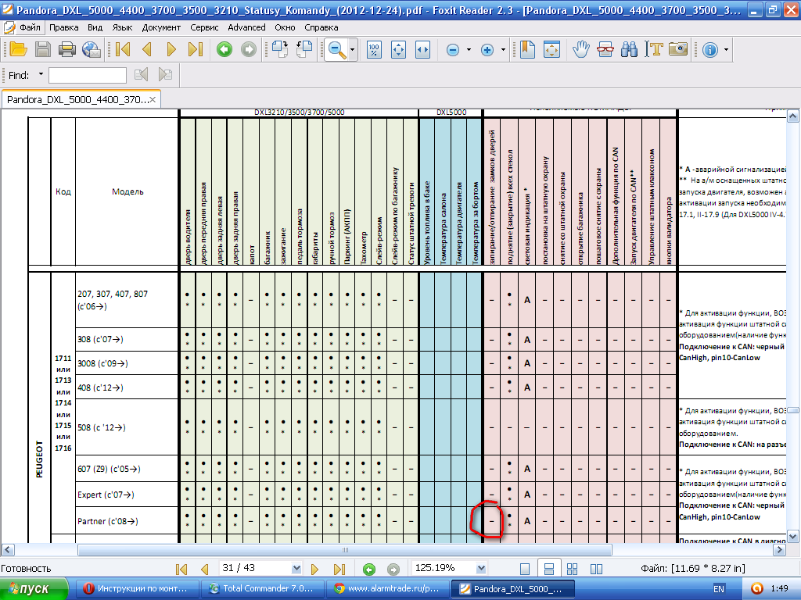801x600 pixels.
Task: Expand the zoom in options arrow
Action: coord(503,50)
